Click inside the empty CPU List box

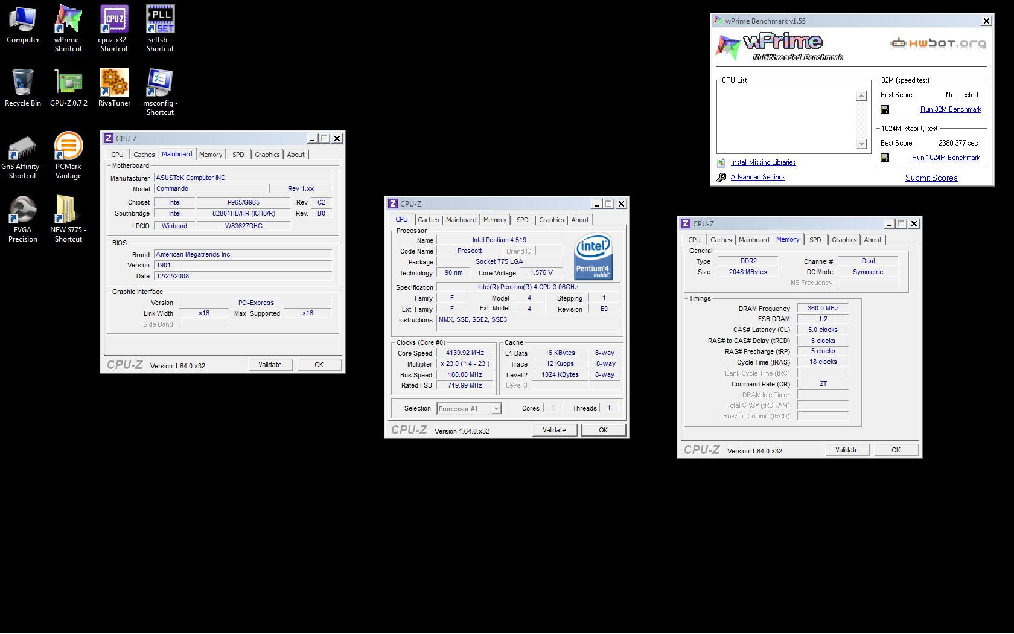pyautogui.click(x=787, y=118)
